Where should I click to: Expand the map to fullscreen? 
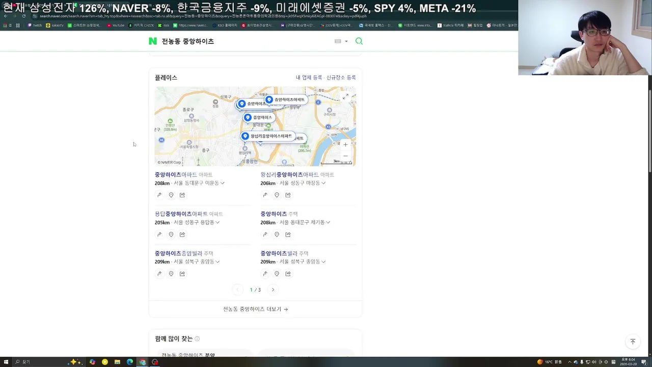(345, 97)
